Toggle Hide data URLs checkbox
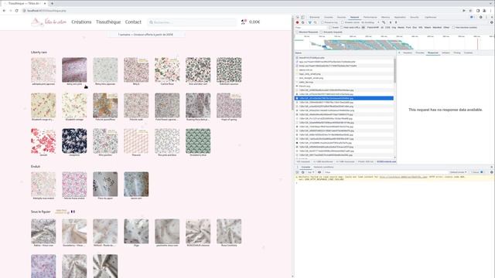 (342, 28)
